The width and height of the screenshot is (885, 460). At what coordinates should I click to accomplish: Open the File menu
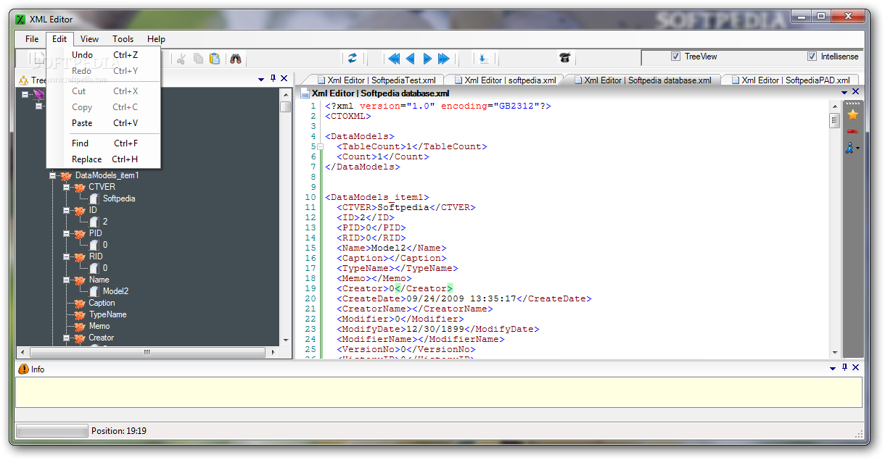pos(32,39)
